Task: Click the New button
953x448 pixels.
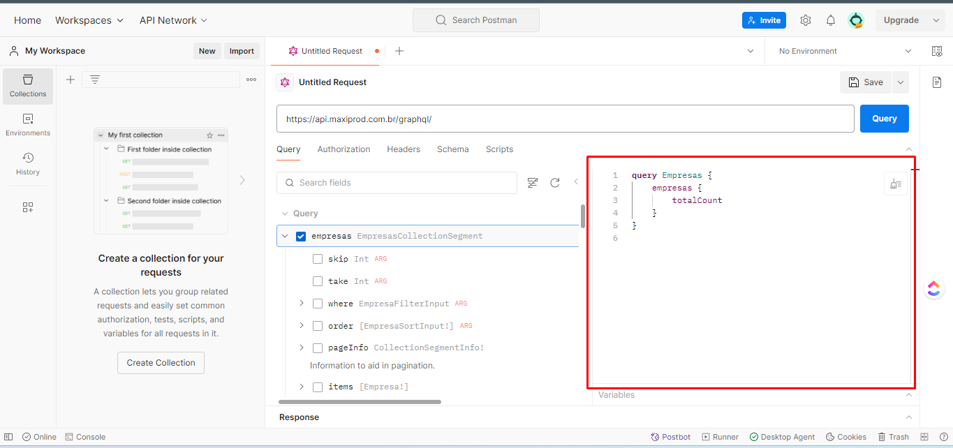Action: tap(207, 51)
